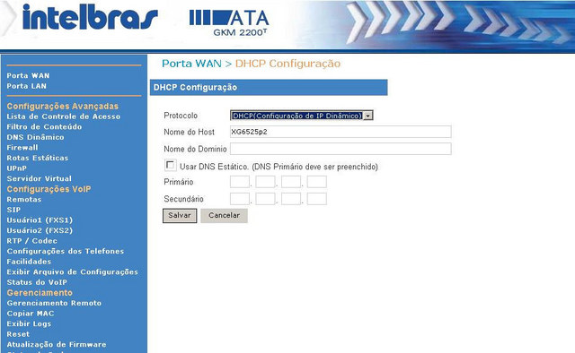This screenshot has height=353, width=575.
Task: Click the Salvar button
Action: coord(180,215)
